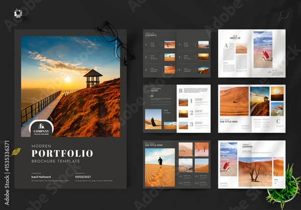301x210 pixels.
Task: Select the pink beach photo in About Us spread
Action: click(263, 50)
